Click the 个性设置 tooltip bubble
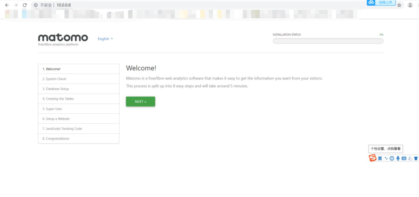This screenshot has height=197, width=419. (x=386, y=149)
